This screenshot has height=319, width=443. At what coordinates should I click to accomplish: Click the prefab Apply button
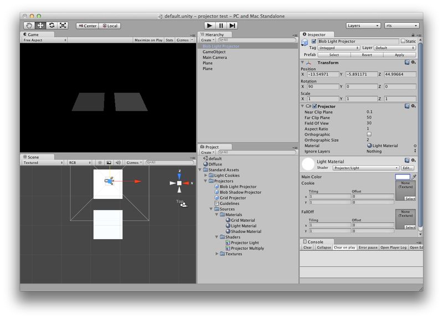(x=399, y=55)
